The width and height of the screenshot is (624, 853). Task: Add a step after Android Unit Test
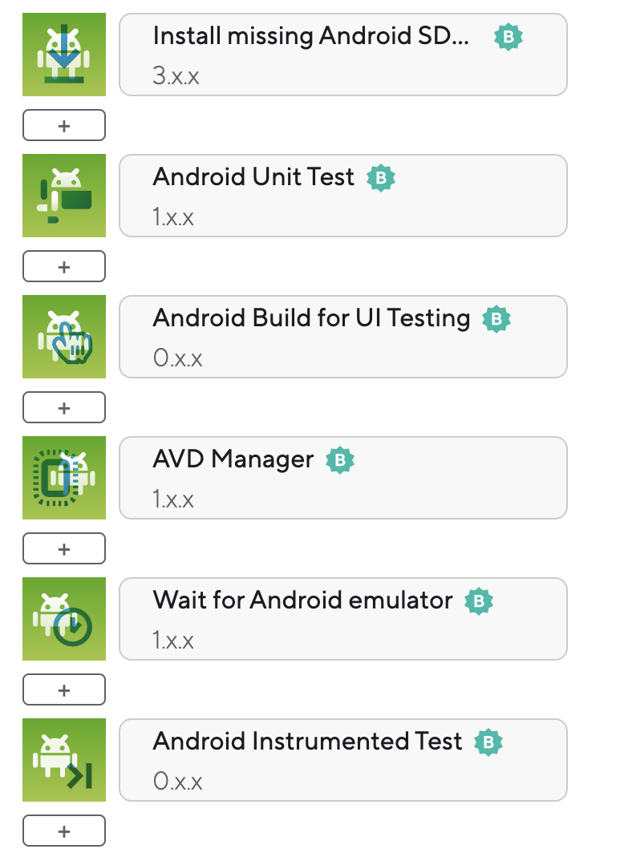click(x=64, y=266)
